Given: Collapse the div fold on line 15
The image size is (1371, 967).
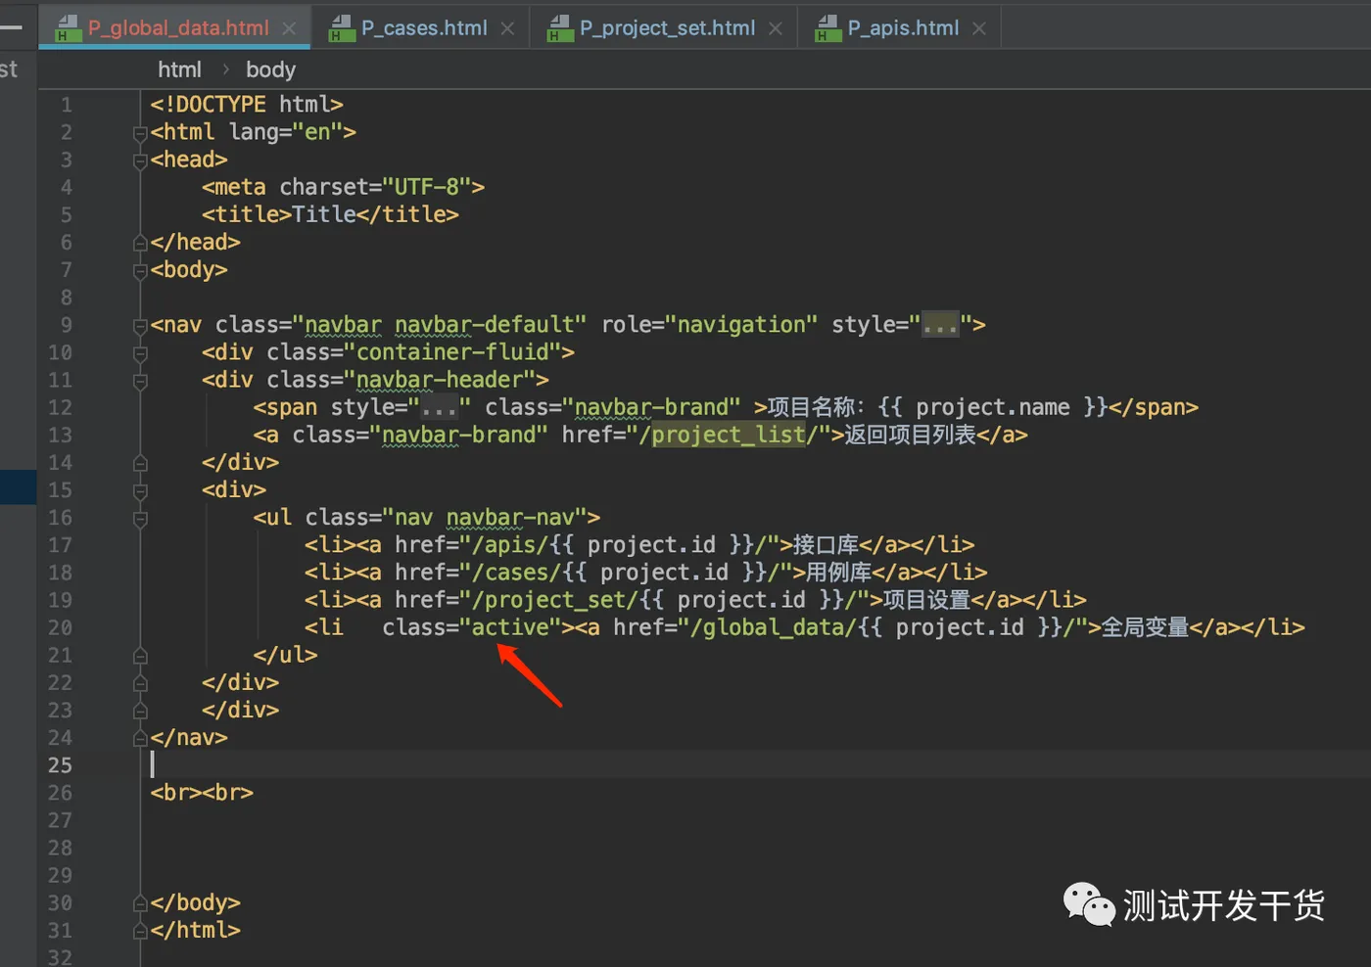Looking at the screenshot, I should 140,491.
